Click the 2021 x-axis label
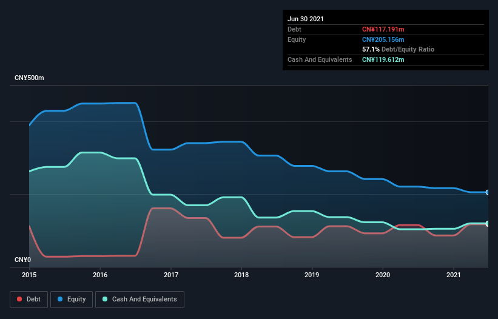Screen dimensions: 498x319 coord(454,275)
